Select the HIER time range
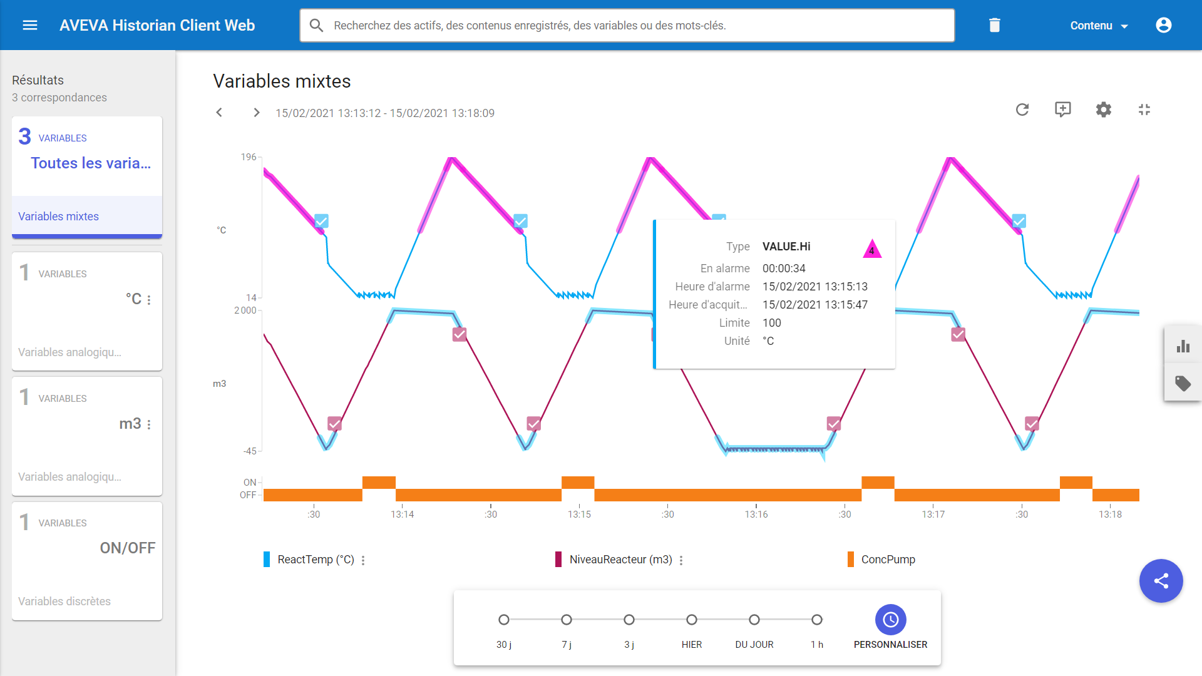The height and width of the screenshot is (676, 1202). click(x=692, y=620)
